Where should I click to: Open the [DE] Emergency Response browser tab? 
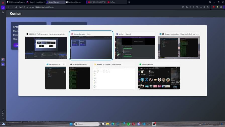tap(16, 2)
